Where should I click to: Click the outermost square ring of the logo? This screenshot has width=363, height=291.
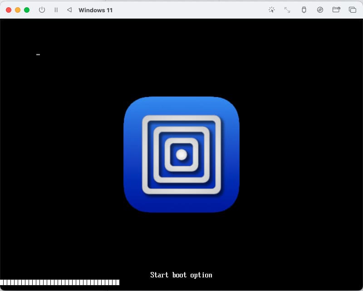(146, 155)
